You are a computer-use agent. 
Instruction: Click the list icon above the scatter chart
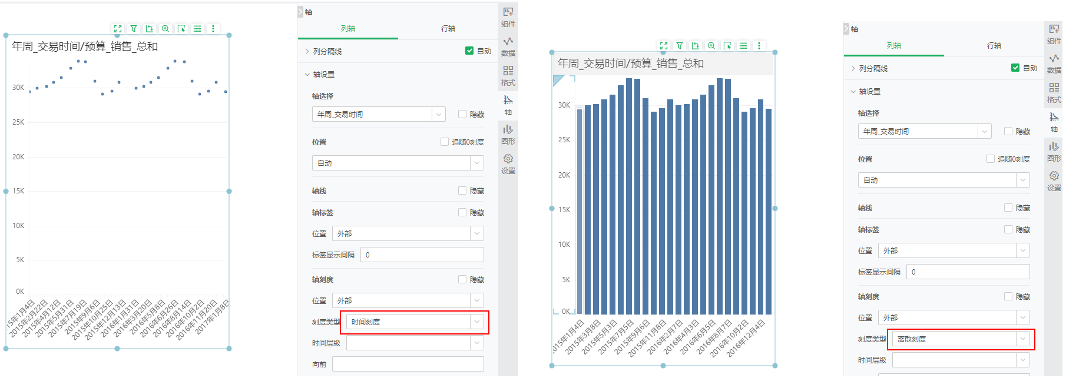[197, 29]
